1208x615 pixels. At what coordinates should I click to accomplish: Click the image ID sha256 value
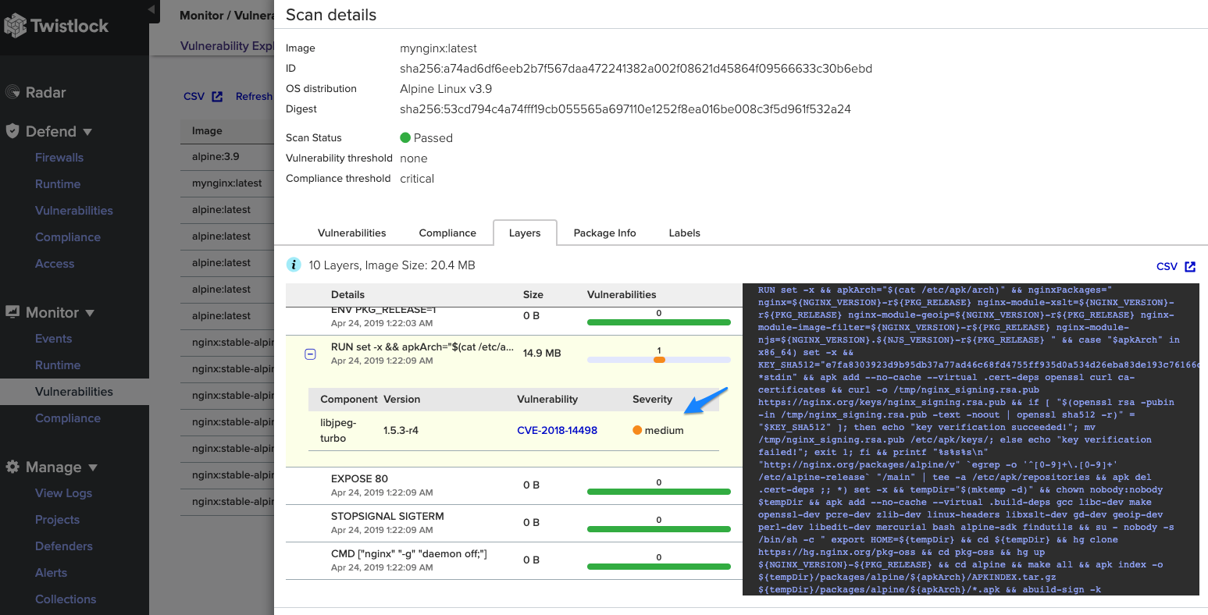pyautogui.click(x=636, y=69)
